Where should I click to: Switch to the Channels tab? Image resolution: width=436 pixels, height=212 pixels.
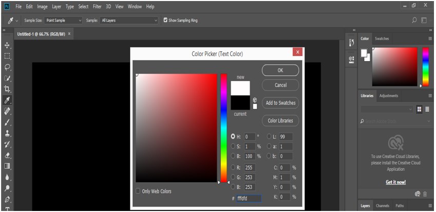tap(382, 206)
